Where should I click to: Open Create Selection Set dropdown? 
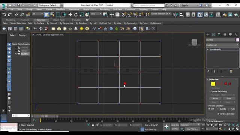[x=161, y=14]
